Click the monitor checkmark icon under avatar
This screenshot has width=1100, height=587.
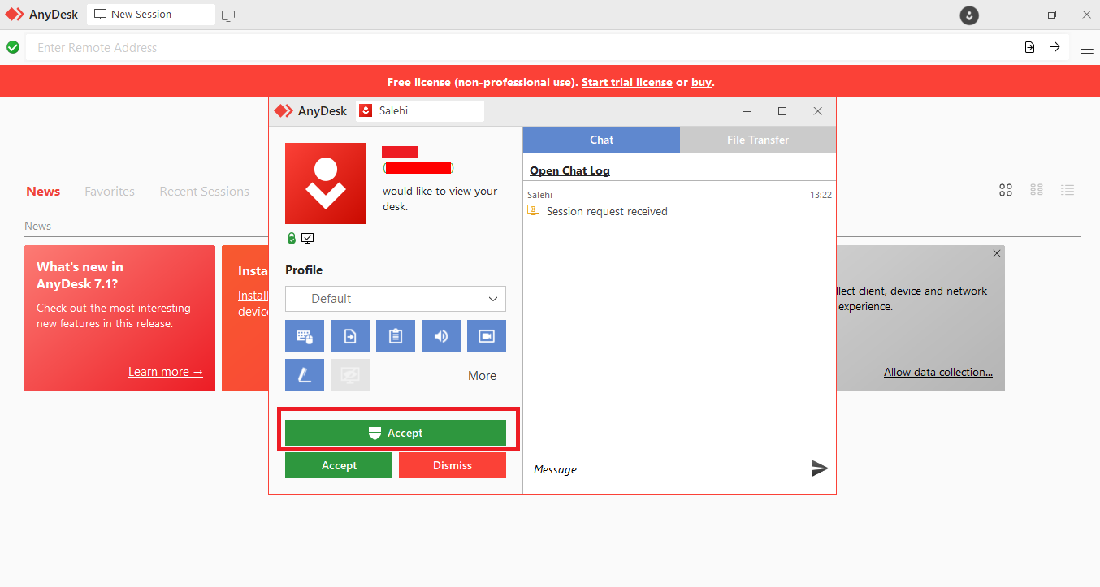[308, 239]
